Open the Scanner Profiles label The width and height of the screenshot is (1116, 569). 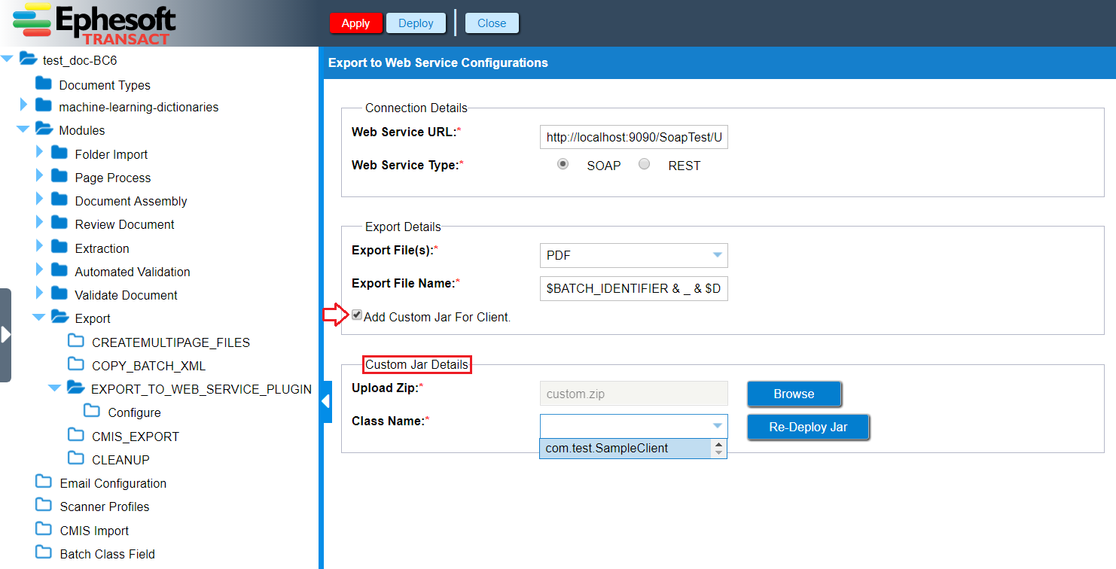click(x=105, y=507)
